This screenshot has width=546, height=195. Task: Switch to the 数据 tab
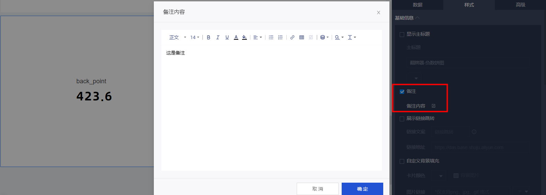[418, 5]
